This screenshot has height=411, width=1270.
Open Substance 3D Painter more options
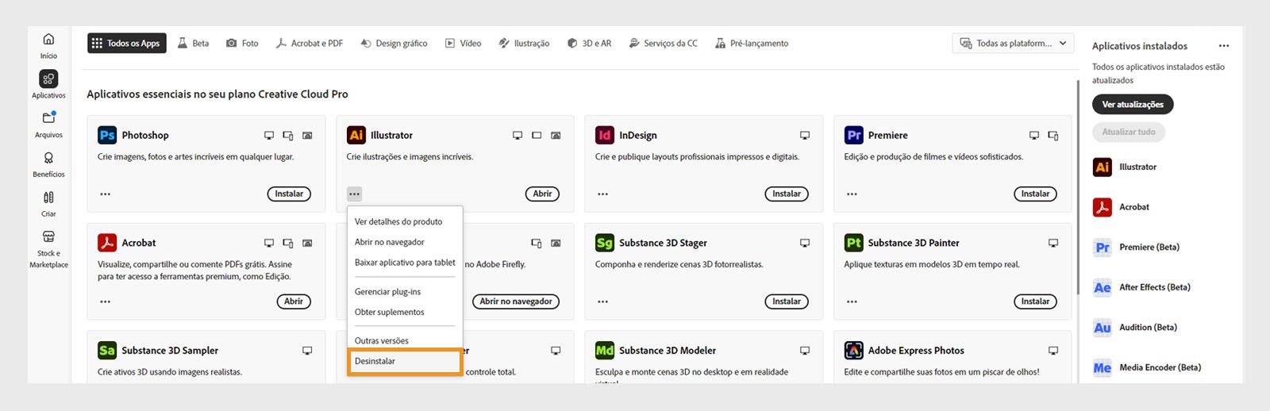(x=852, y=302)
